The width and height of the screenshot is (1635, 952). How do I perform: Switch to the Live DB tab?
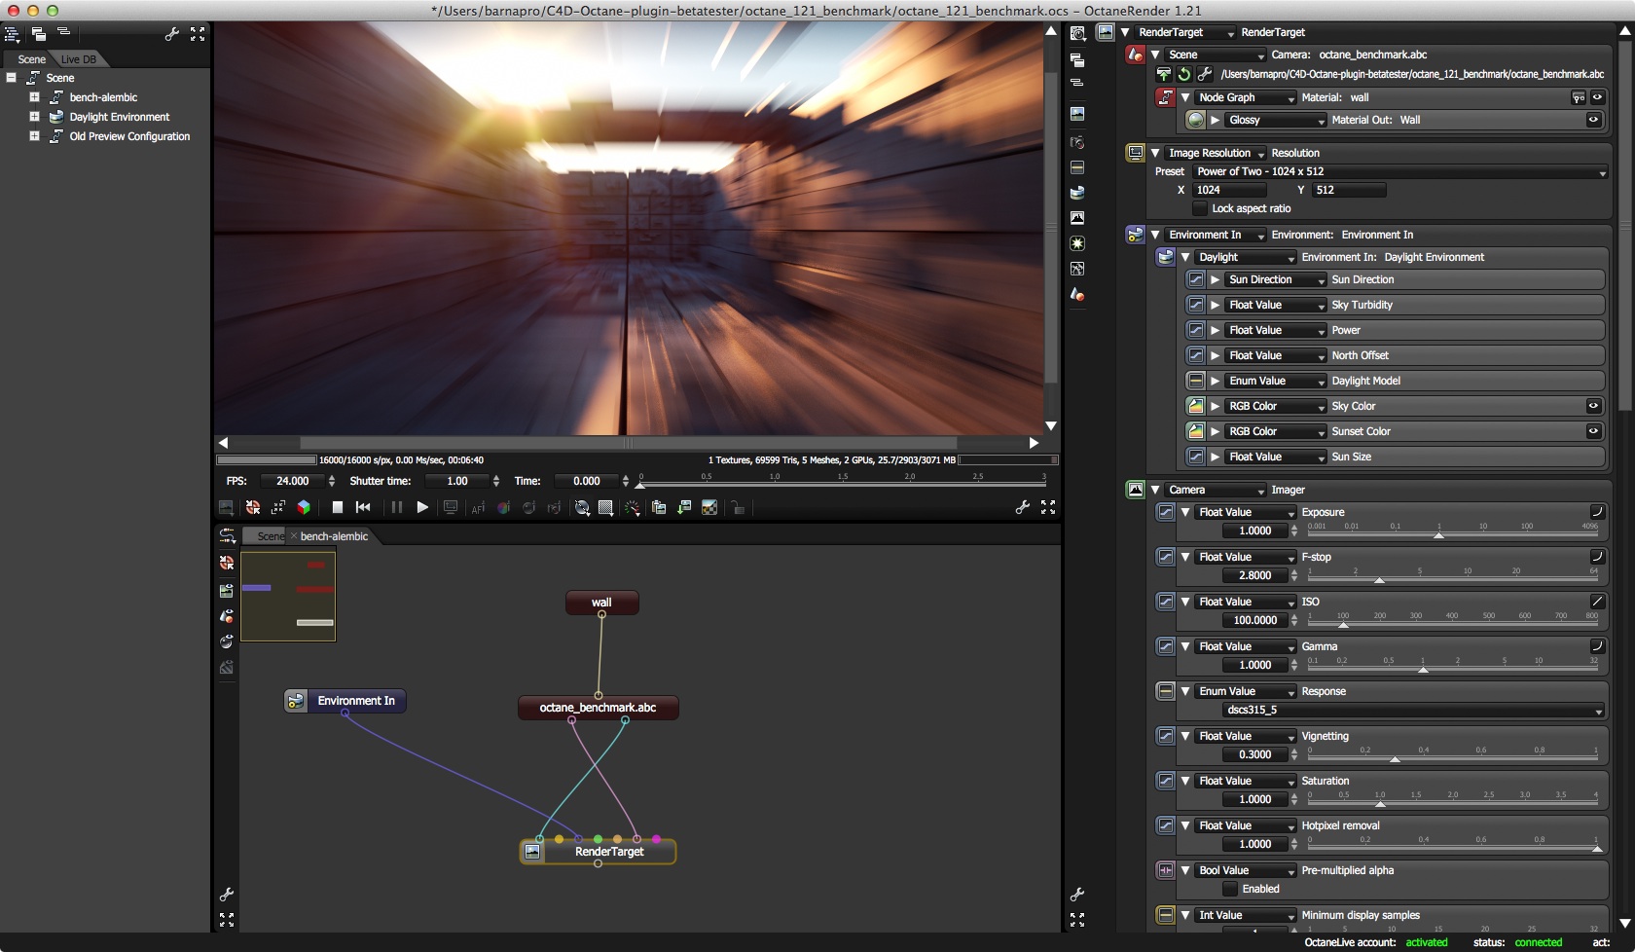click(x=79, y=59)
